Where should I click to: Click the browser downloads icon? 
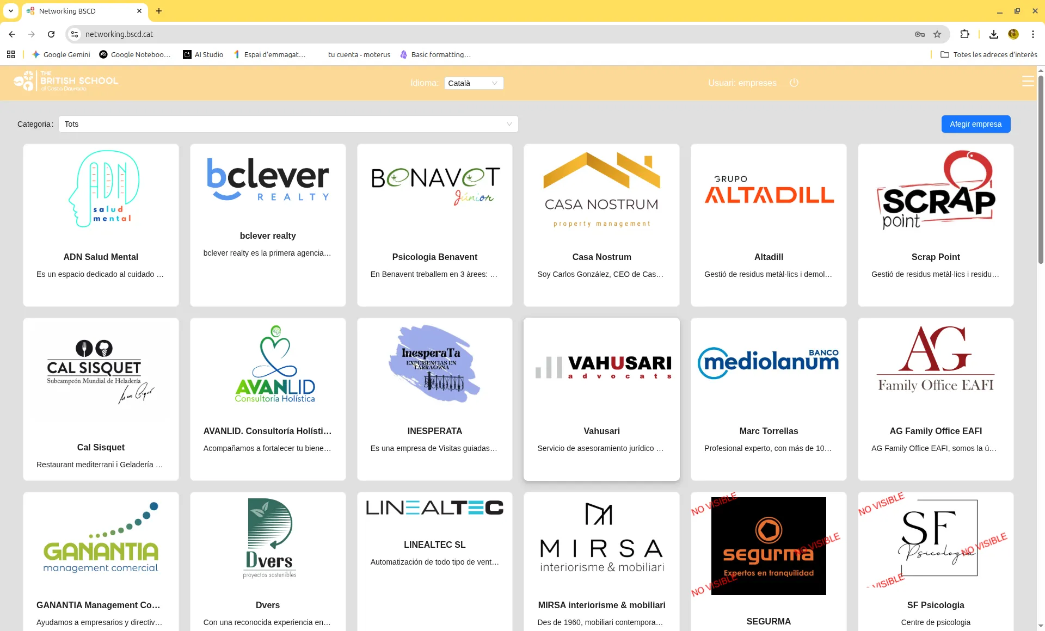coord(993,34)
